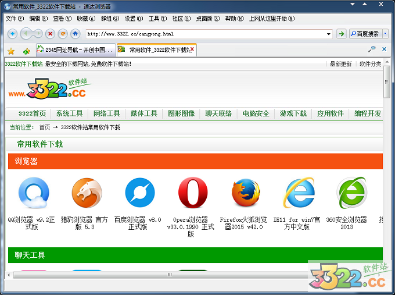Open 百度浏览器 v8.0 icon
This screenshot has height=295, width=395.
[x=140, y=193]
